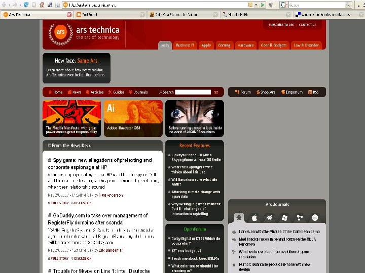Select the Business IT section tab
Image resolution: width=365 pixels, height=273 pixels.
[x=185, y=45]
